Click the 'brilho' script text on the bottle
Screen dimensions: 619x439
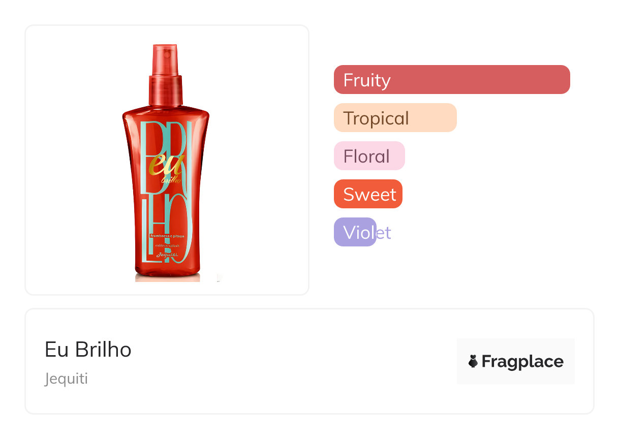coord(171,180)
